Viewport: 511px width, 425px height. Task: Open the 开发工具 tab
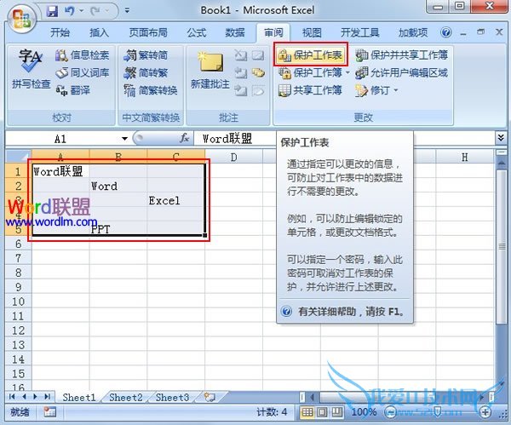(359, 32)
